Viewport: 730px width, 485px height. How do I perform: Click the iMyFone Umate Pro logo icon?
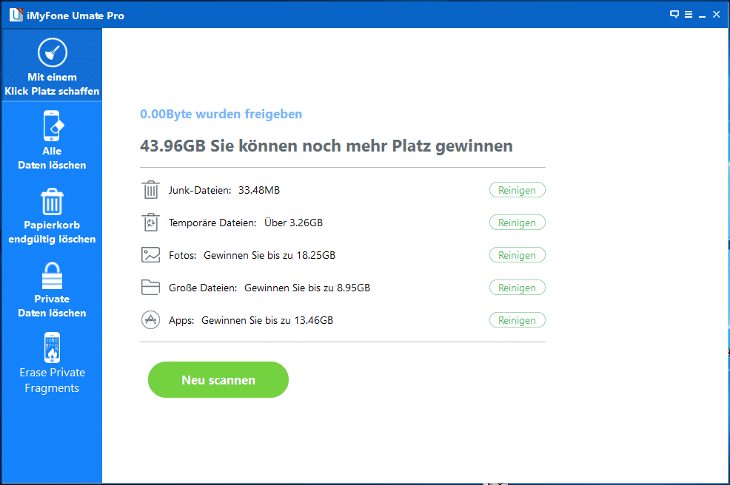tap(16, 15)
